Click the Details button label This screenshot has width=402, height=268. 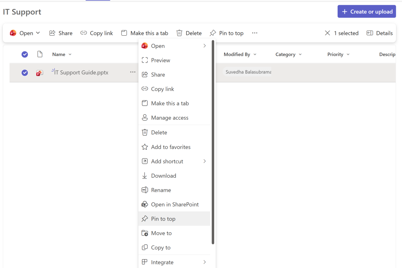click(384, 33)
